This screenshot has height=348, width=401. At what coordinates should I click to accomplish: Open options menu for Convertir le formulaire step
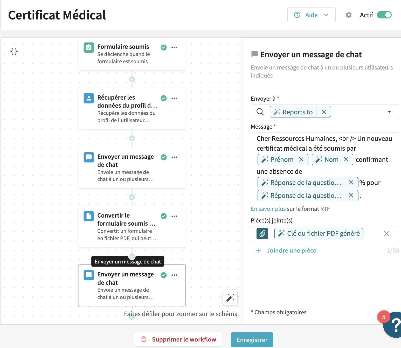pos(174,216)
